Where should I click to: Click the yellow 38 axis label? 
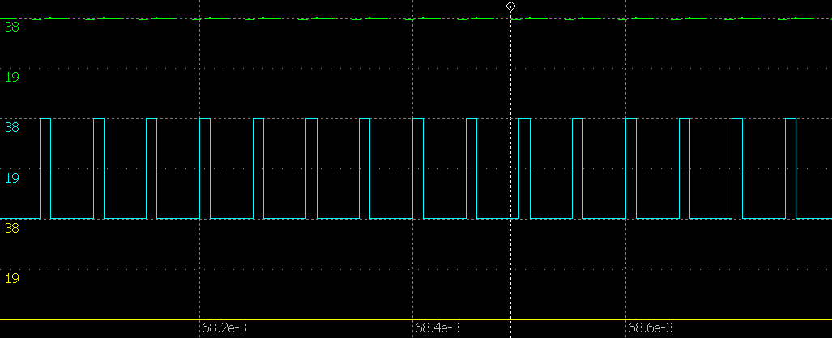click(x=12, y=228)
